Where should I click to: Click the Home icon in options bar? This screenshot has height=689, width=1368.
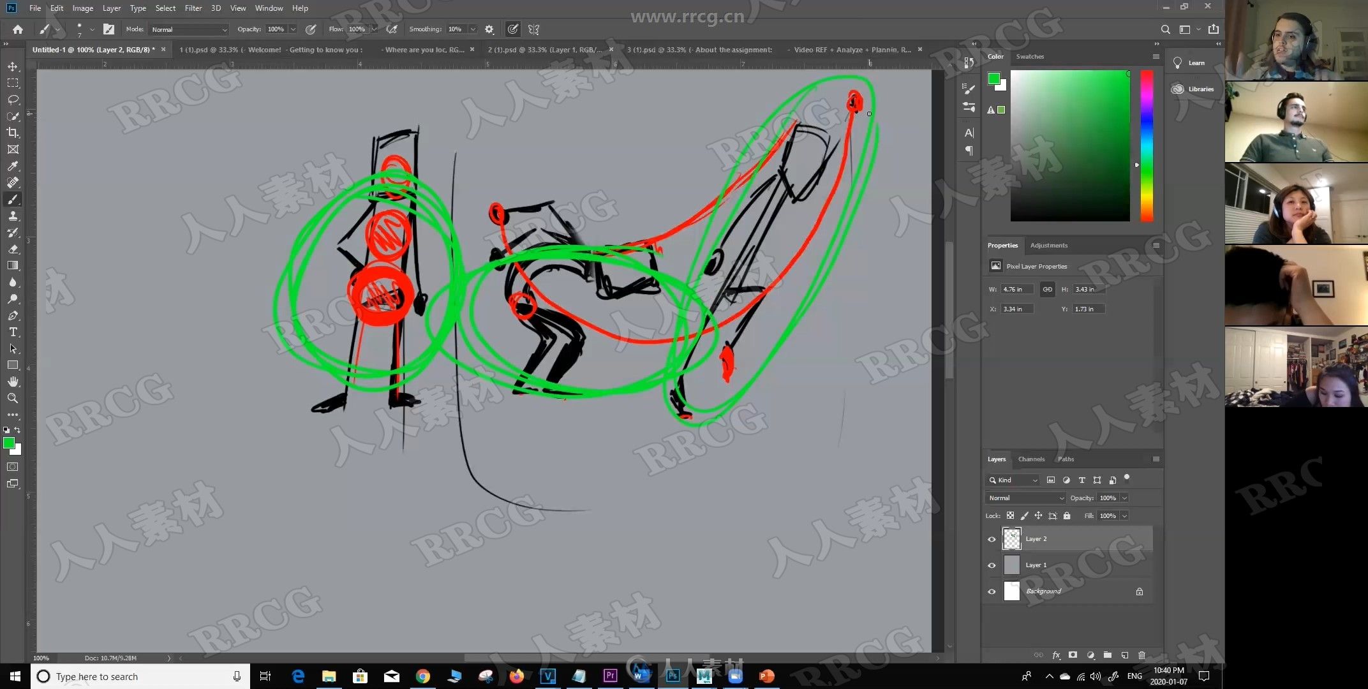click(18, 29)
